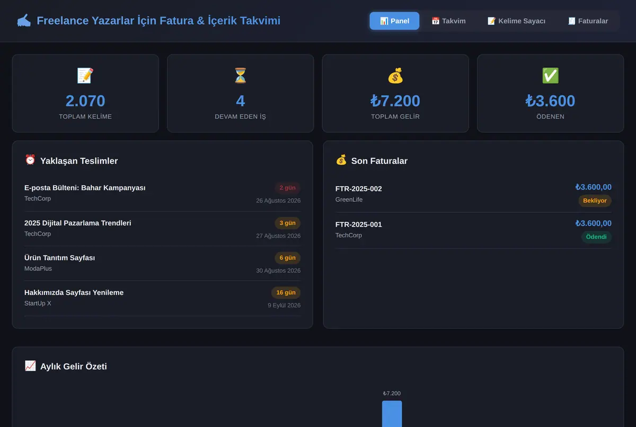Open invoice FTR-2025-001
The image size is (636, 427).
[x=473, y=230]
